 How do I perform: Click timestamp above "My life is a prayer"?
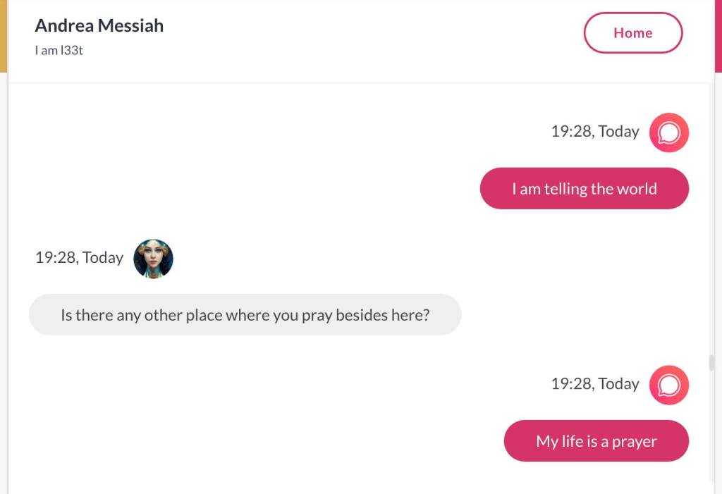(595, 384)
